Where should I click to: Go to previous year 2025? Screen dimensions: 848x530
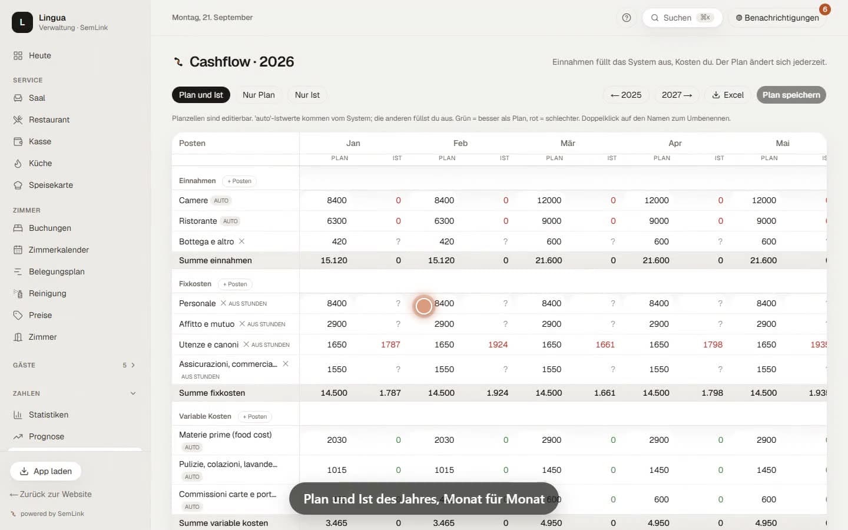pyautogui.click(x=626, y=95)
